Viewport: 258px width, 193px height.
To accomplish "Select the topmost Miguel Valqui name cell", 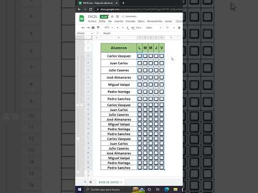I will [119, 85].
